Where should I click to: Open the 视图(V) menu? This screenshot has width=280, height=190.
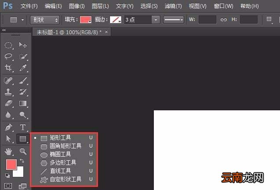(197, 6)
